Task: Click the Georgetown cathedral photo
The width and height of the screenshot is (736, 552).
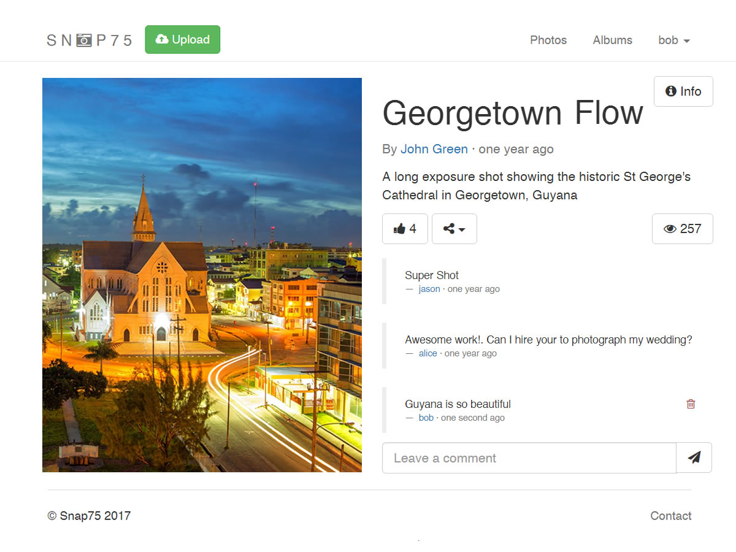Action: tap(202, 275)
